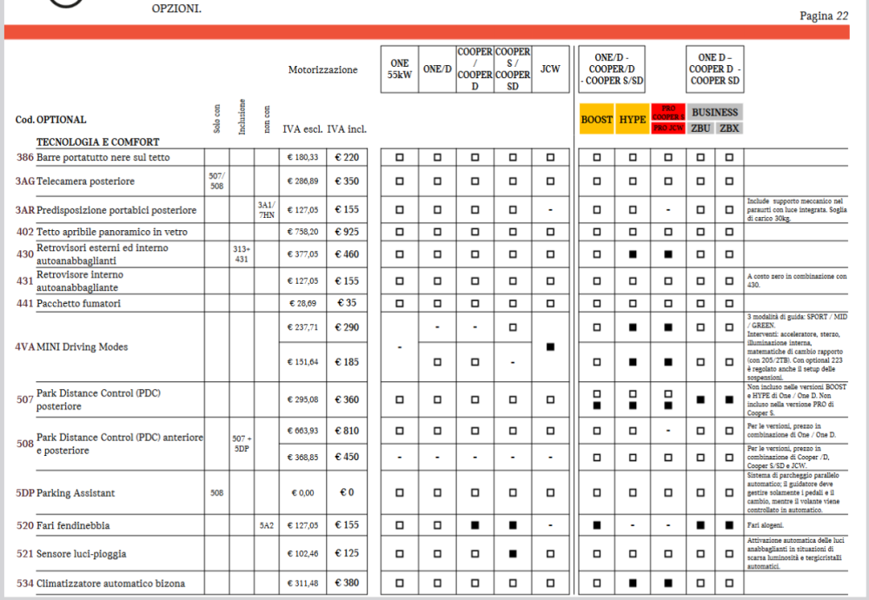
Task: Select the "Motorizzazione" header label
Action: click(322, 69)
